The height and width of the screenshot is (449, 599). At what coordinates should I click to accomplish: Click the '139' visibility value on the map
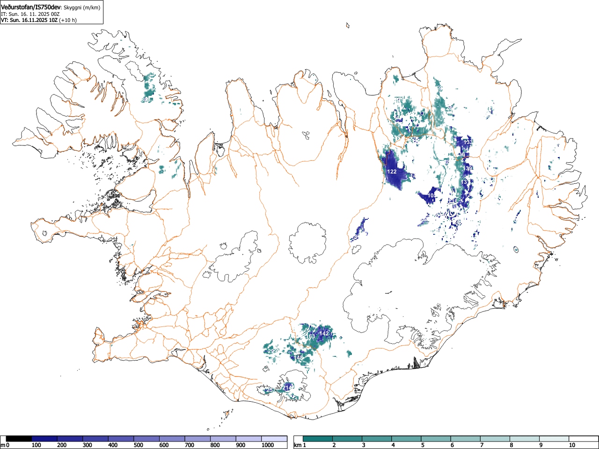(x=468, y=168)
